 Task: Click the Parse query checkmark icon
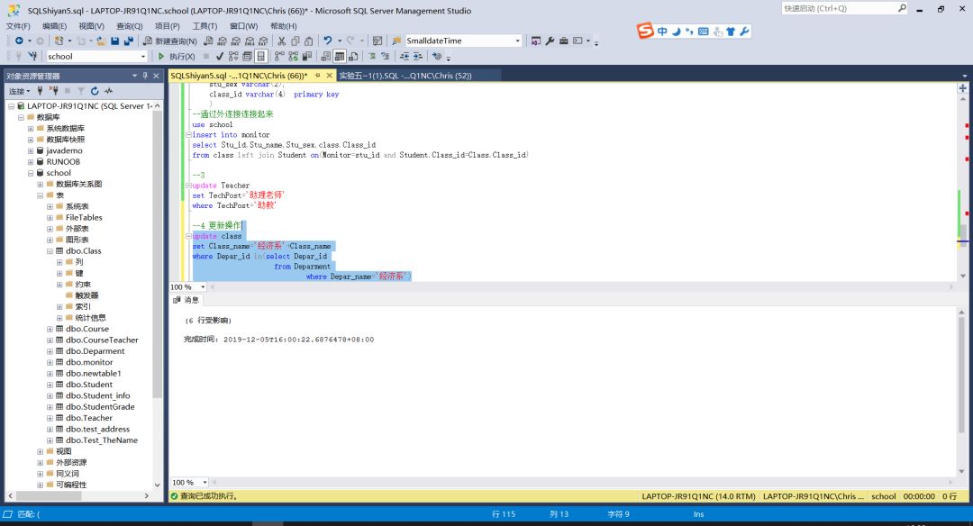pyautogui.click(x=221, y=56)
